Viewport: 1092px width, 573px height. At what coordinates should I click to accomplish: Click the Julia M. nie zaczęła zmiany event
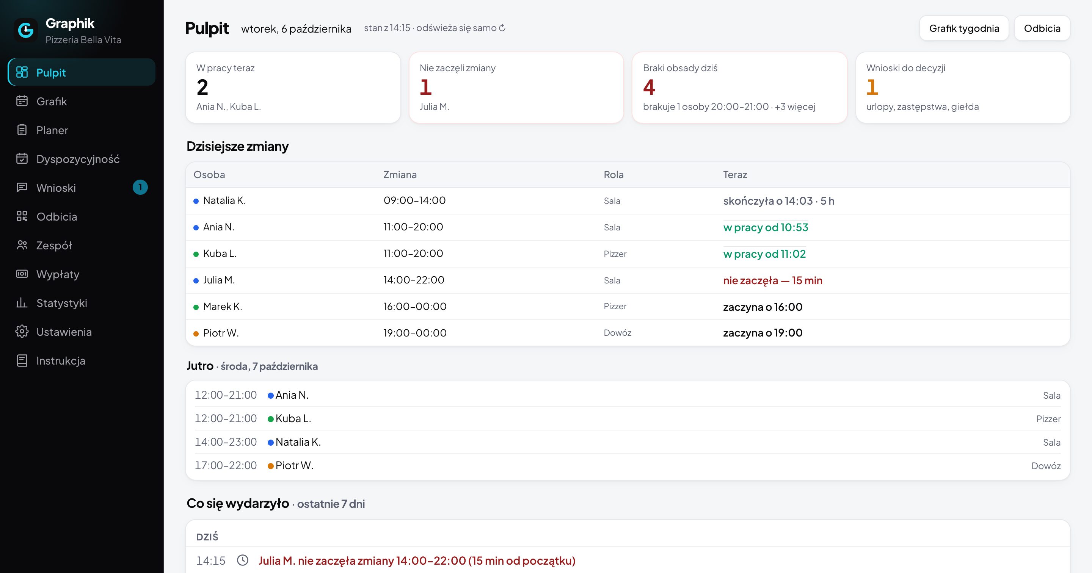click(417, 560)
